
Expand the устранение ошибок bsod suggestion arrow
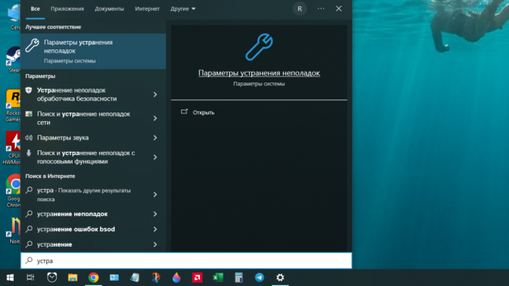point(155,229)
